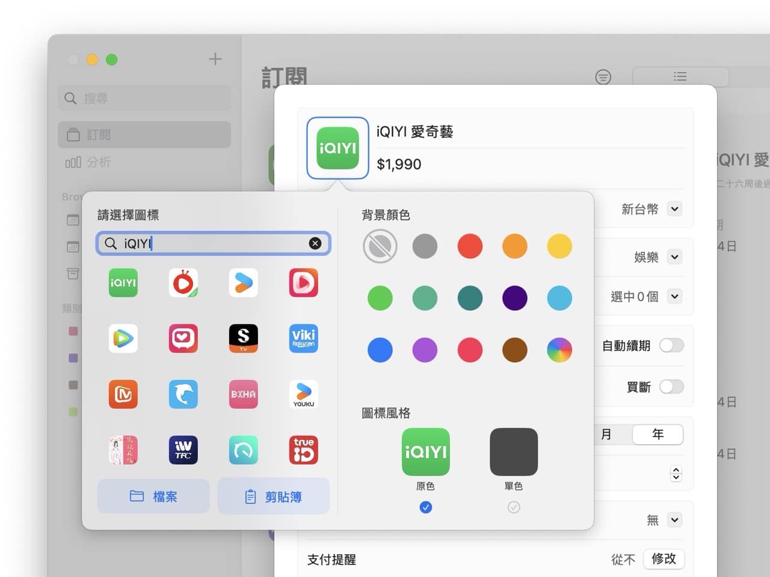Viewport: 770px width, 577px height.
Task: Select the green iQIYI icon in results
Action: [123, 282]
